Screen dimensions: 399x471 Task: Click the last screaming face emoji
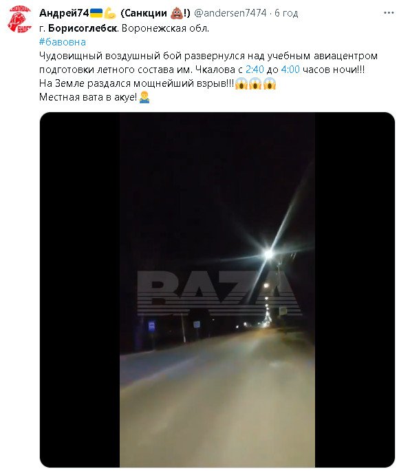pos(270,83)
